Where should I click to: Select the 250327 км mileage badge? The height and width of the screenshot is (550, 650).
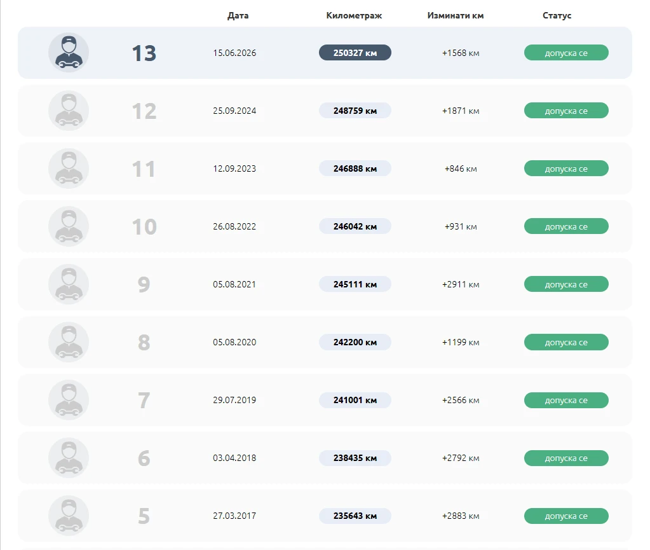point(355,53)
